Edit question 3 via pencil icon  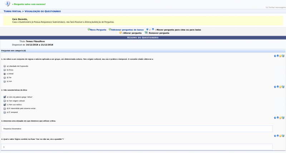[281, 118]
